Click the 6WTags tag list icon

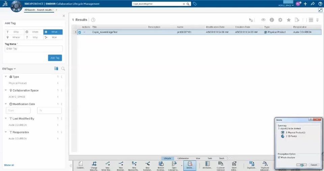click(56, 69)
